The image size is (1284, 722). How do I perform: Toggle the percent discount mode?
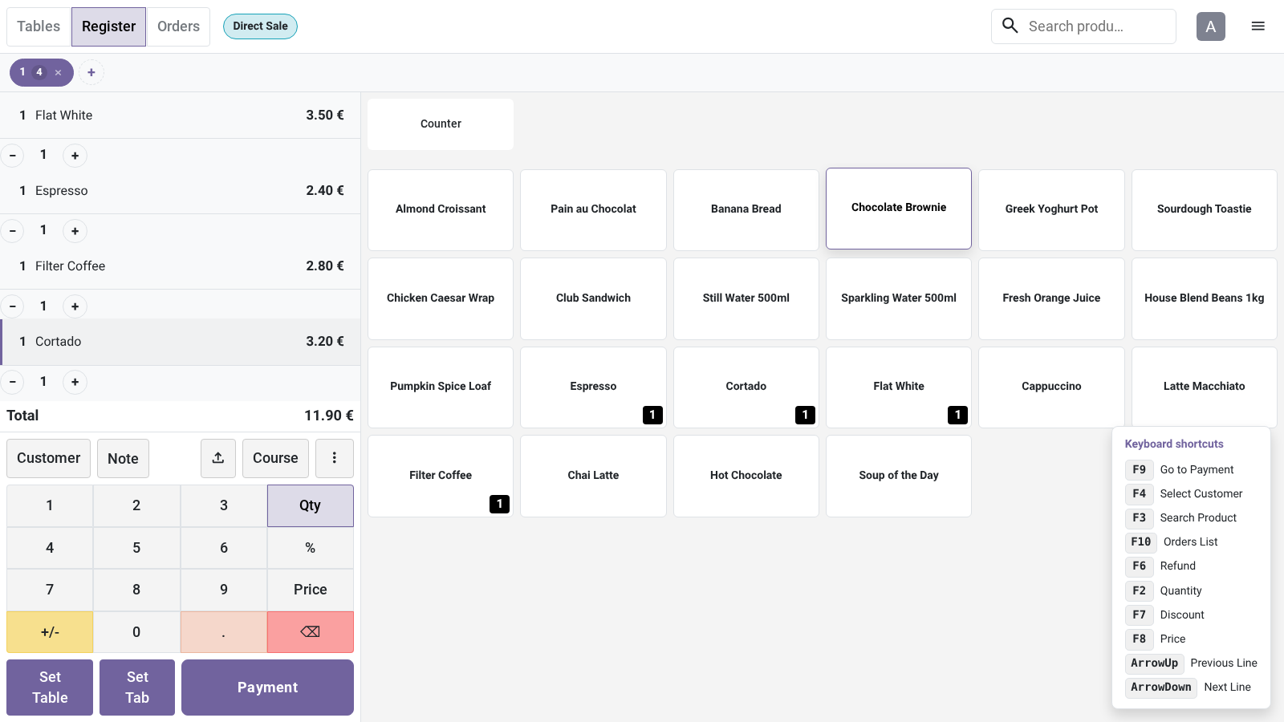point(311,548)
